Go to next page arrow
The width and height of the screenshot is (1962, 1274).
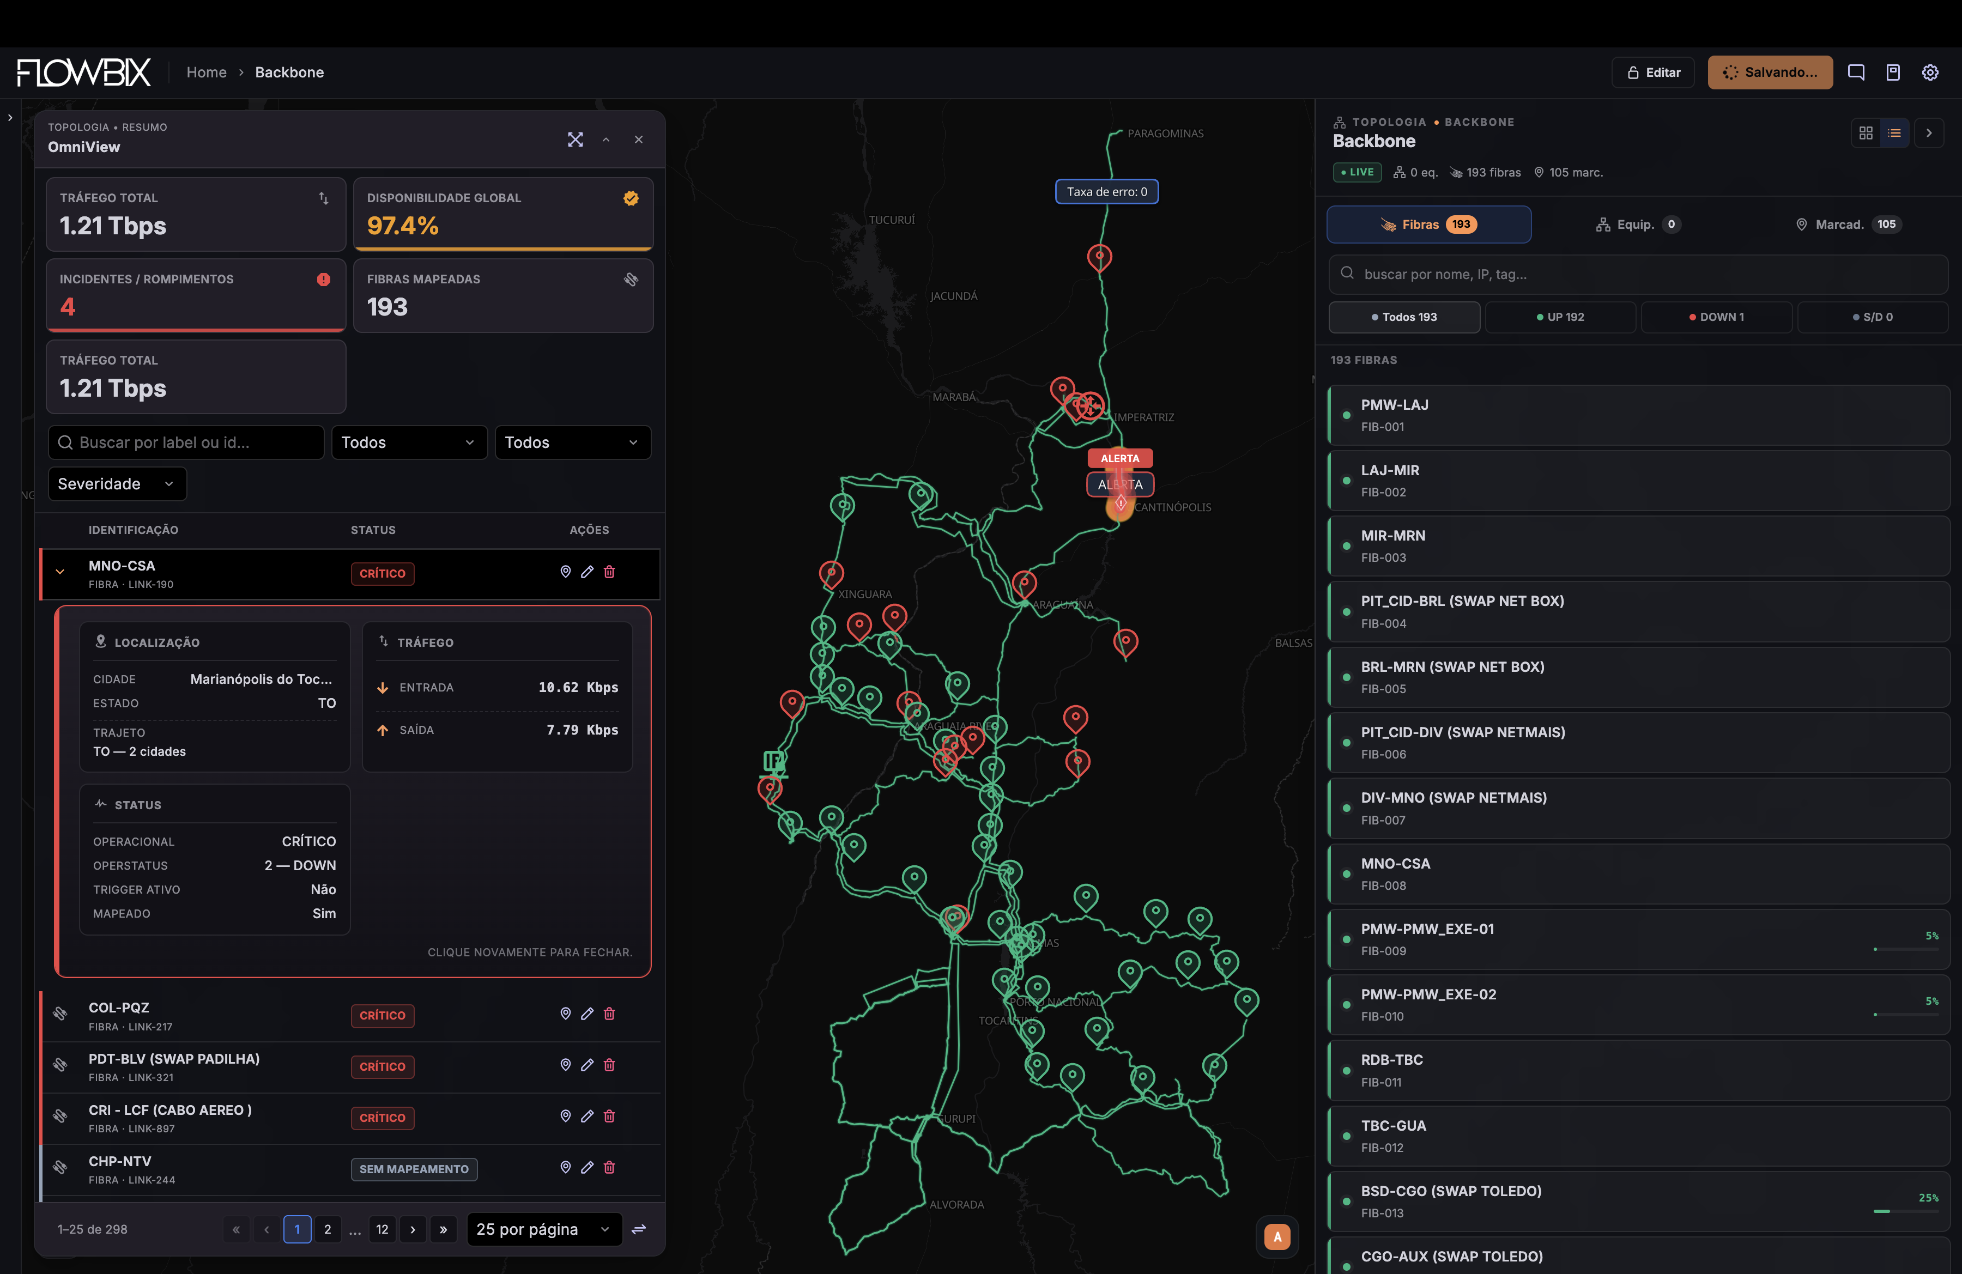[x=413, y=1229]
